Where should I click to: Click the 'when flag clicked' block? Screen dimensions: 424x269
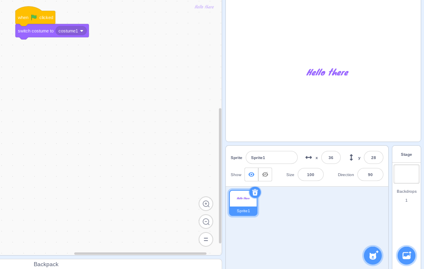pyautogui.click(x=23, y=17)
